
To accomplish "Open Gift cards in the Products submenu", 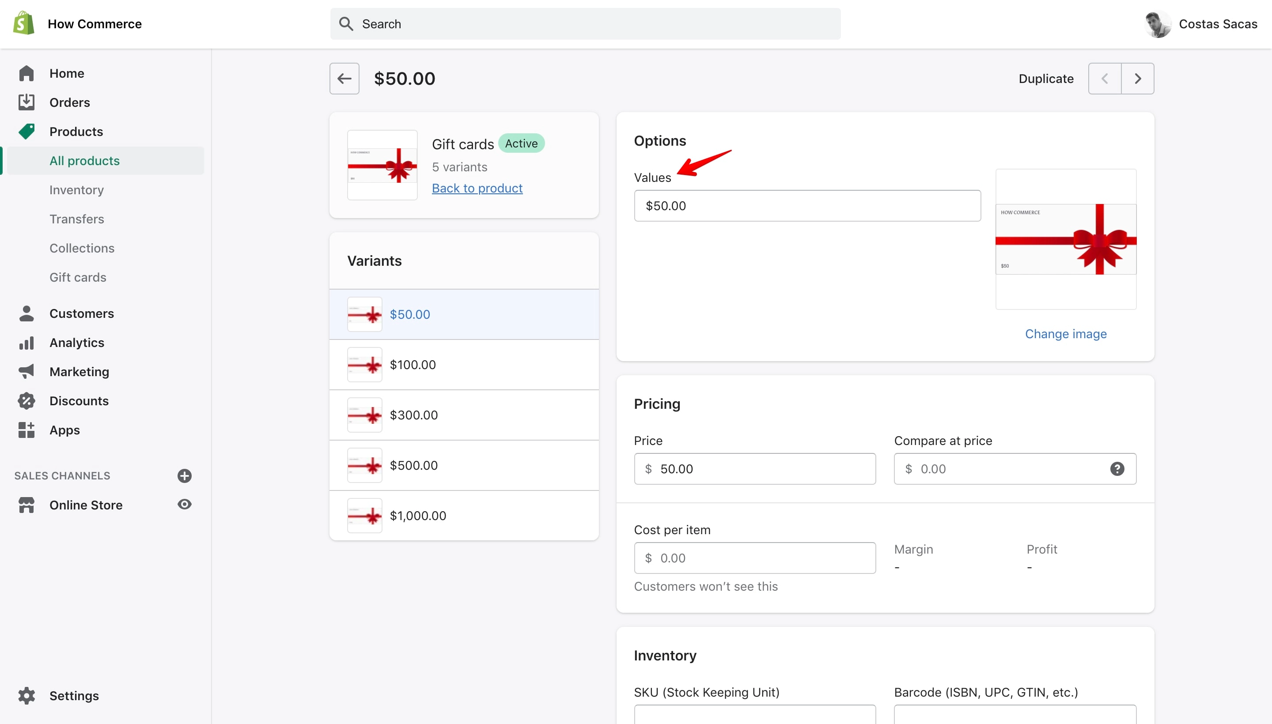I will pos(78,277).
